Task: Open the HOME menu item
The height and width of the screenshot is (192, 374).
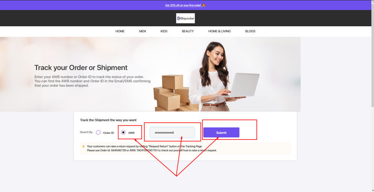Action: point(120,31)
